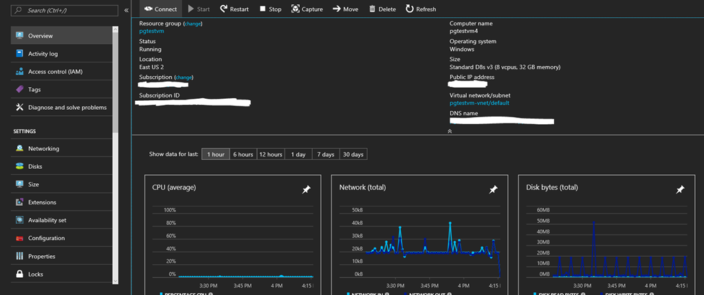Click the search magnifier icon
The image size is (704, 295).
pyautogui.click(x=19, y=10)
